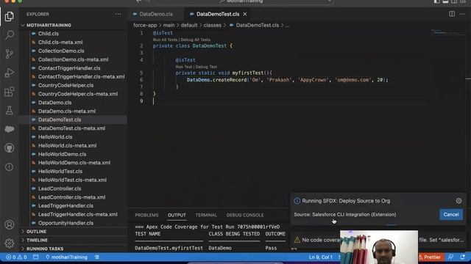471x264 pixels.
Task: Click the No code coverage warning notification
Action: [378, 240]
